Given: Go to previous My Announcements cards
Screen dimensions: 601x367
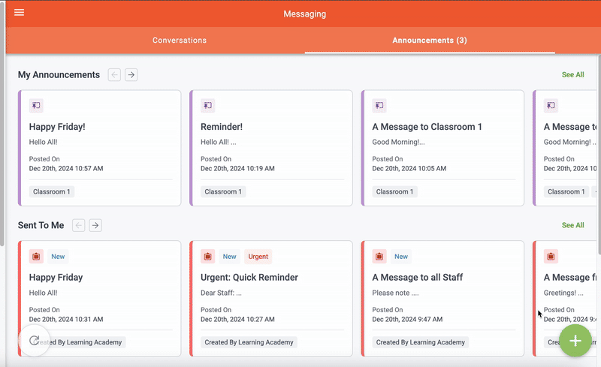Looking at the screenshot, I should (114, 75).
